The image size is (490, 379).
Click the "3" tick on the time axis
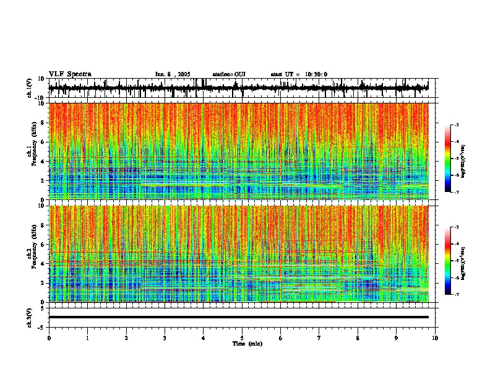pos(165,338)
